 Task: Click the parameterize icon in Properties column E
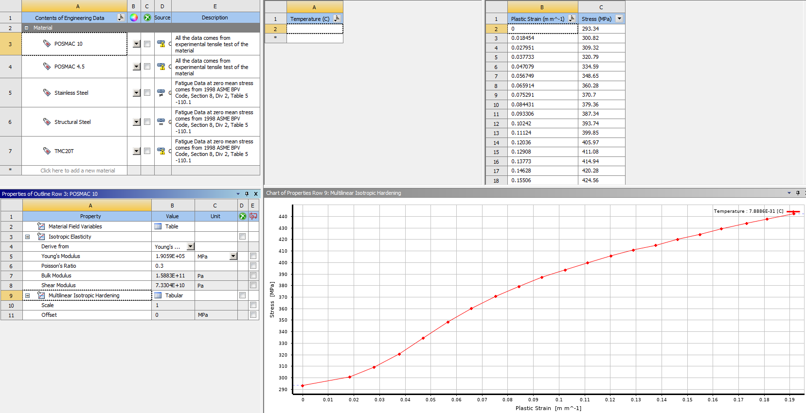pos(253,216)
